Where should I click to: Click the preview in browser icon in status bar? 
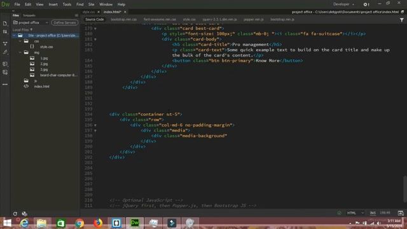click(x=401, y=213)
